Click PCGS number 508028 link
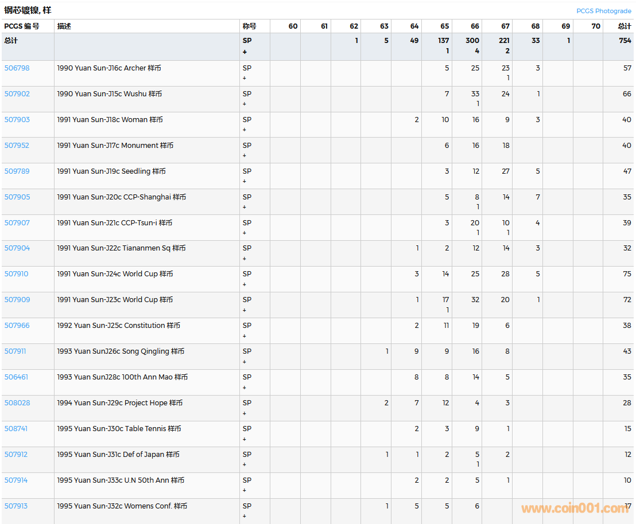This screenshot has height=524, width=636. point(17,403)
